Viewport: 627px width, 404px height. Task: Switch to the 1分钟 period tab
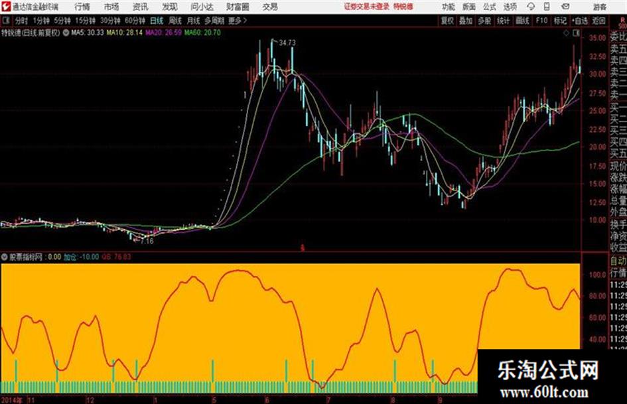pyautogui.click(x=40, y=21)
